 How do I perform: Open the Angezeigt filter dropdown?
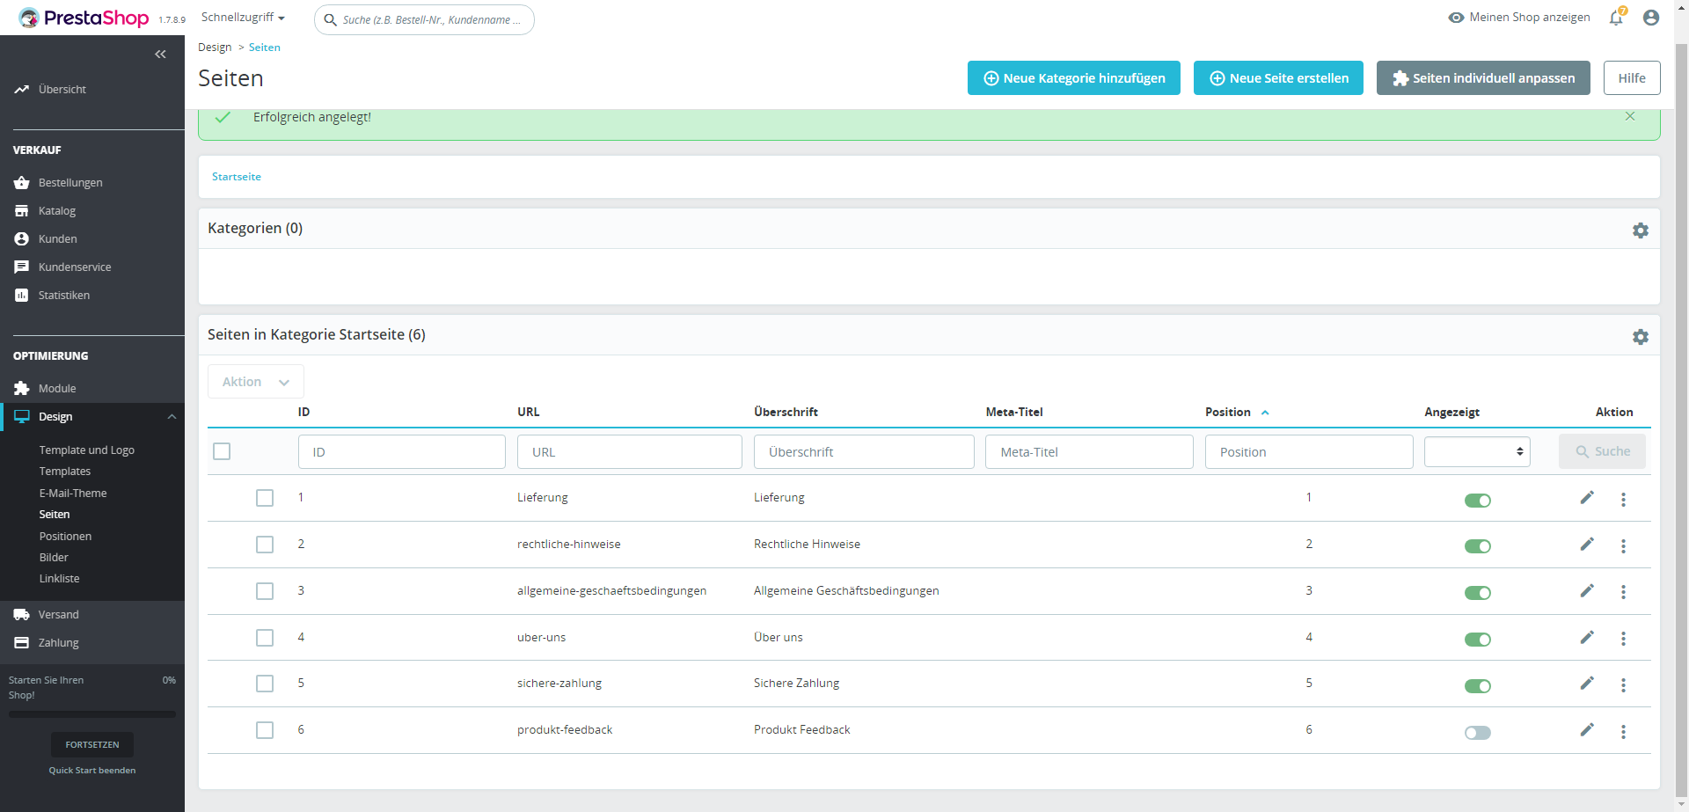[1477, 451]
